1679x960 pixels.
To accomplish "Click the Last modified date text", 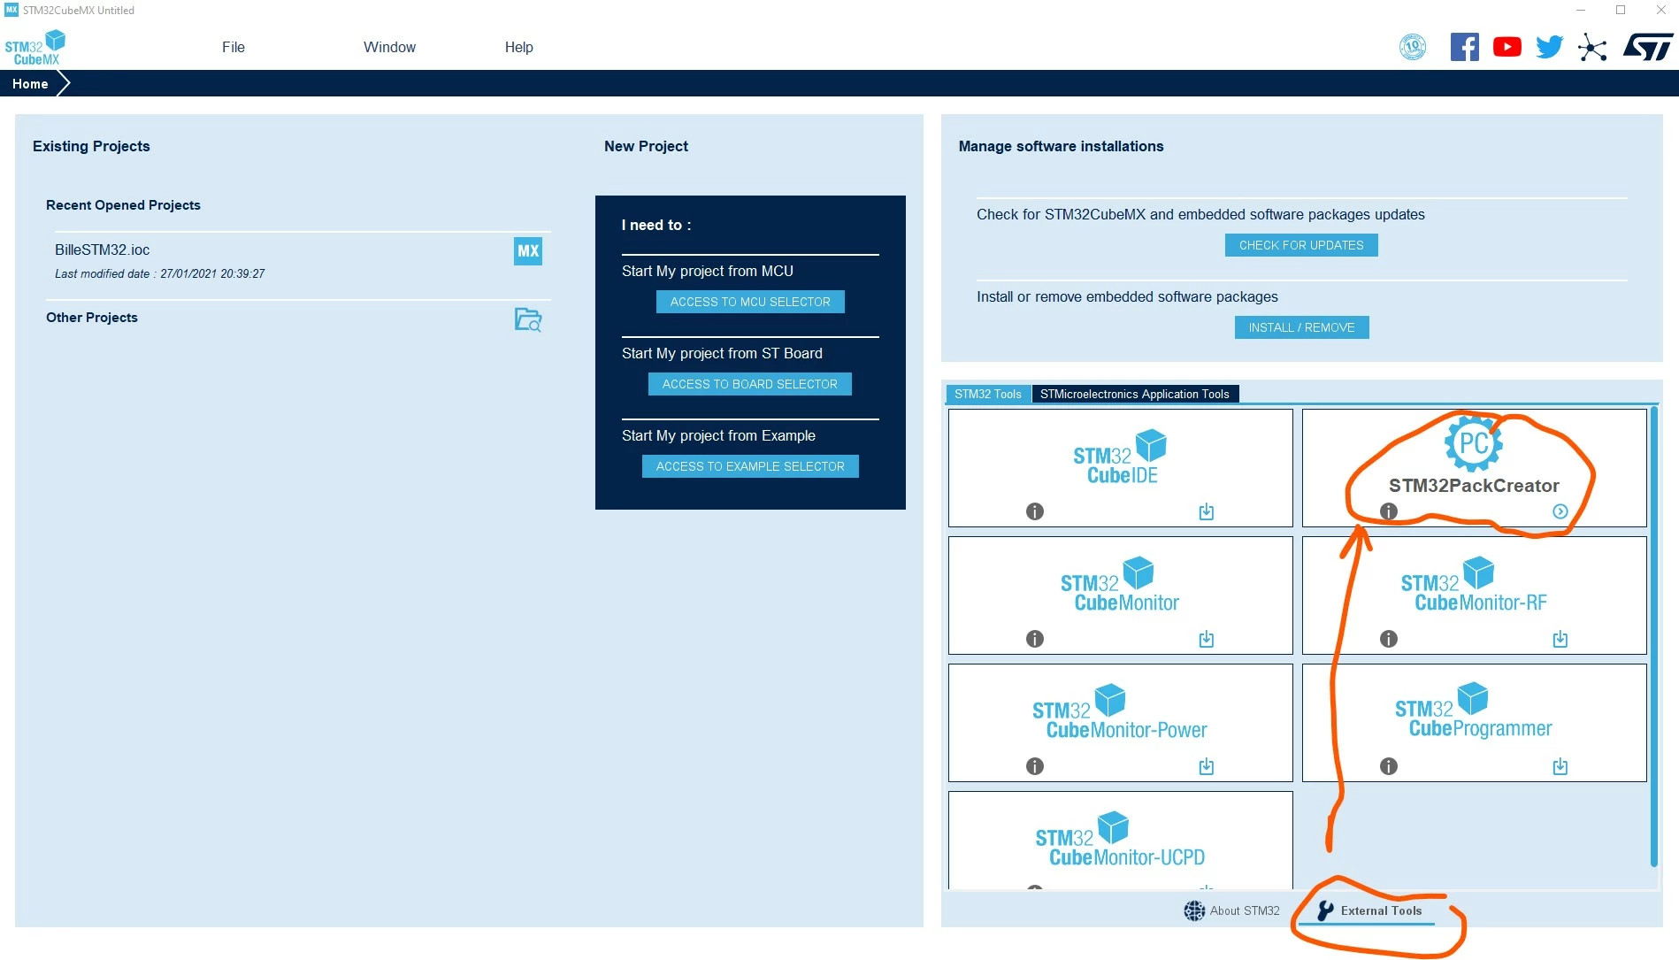I will pyautogui.click(x=160, y=274).
